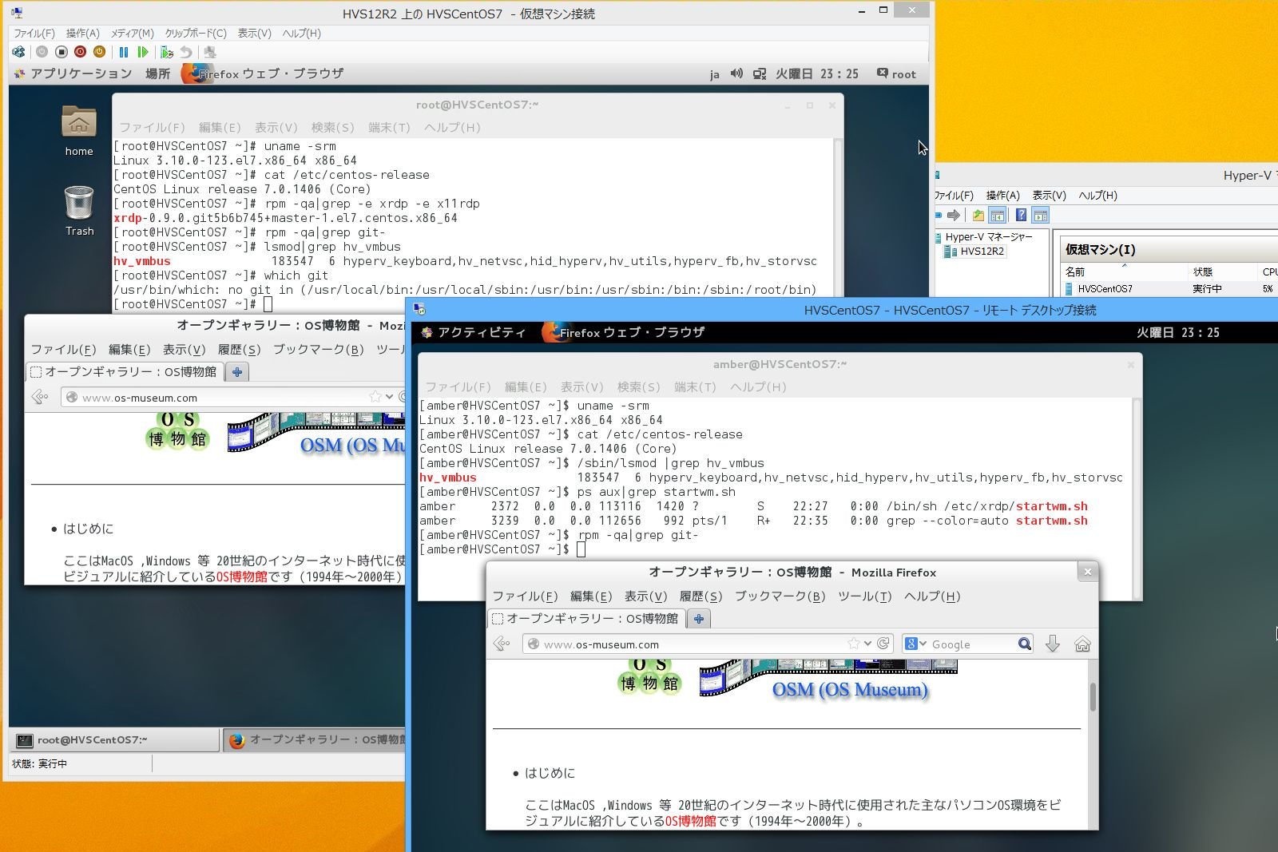
Task: Click OS博物館 red link in rear Firefox page
Action: (241, 576)
